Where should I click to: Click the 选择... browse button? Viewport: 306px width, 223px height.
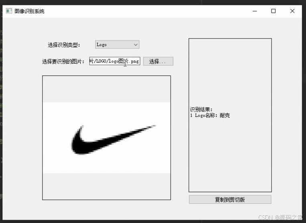tap(158, 61)
